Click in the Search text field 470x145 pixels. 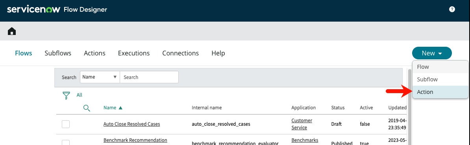[x=149, y=77]
